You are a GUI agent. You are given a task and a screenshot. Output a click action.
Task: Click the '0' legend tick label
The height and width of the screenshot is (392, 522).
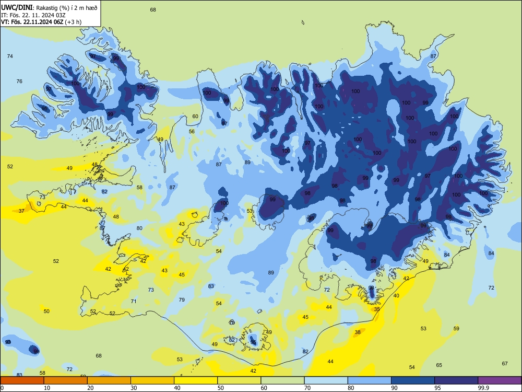(2, 388)
